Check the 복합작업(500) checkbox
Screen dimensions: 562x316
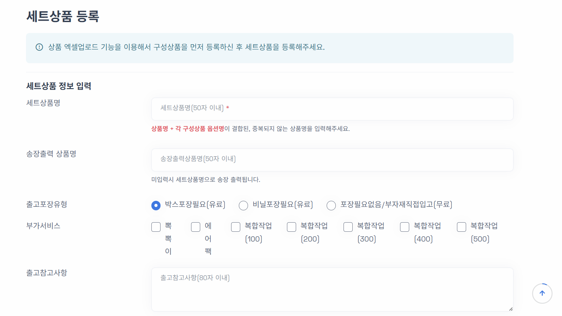[461, 227]
